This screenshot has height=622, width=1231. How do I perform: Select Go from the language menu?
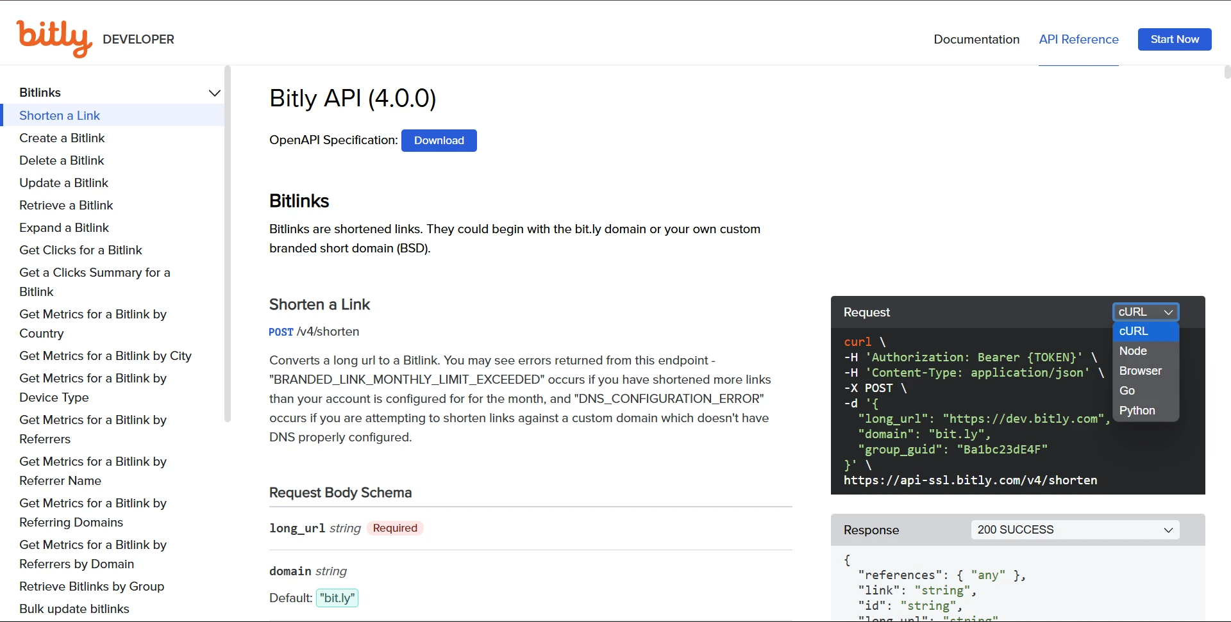point(1126,391)
